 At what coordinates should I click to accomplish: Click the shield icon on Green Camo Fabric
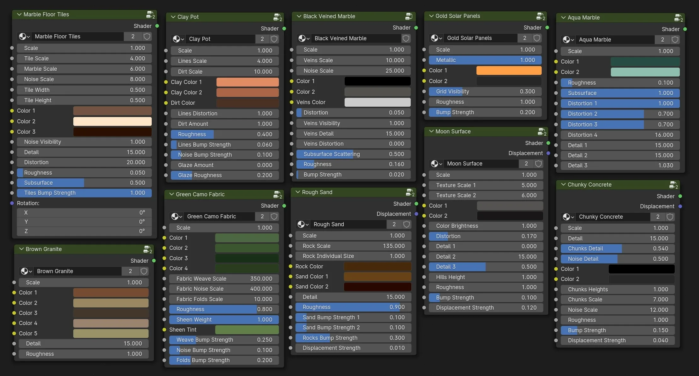(x=273, y=216)
